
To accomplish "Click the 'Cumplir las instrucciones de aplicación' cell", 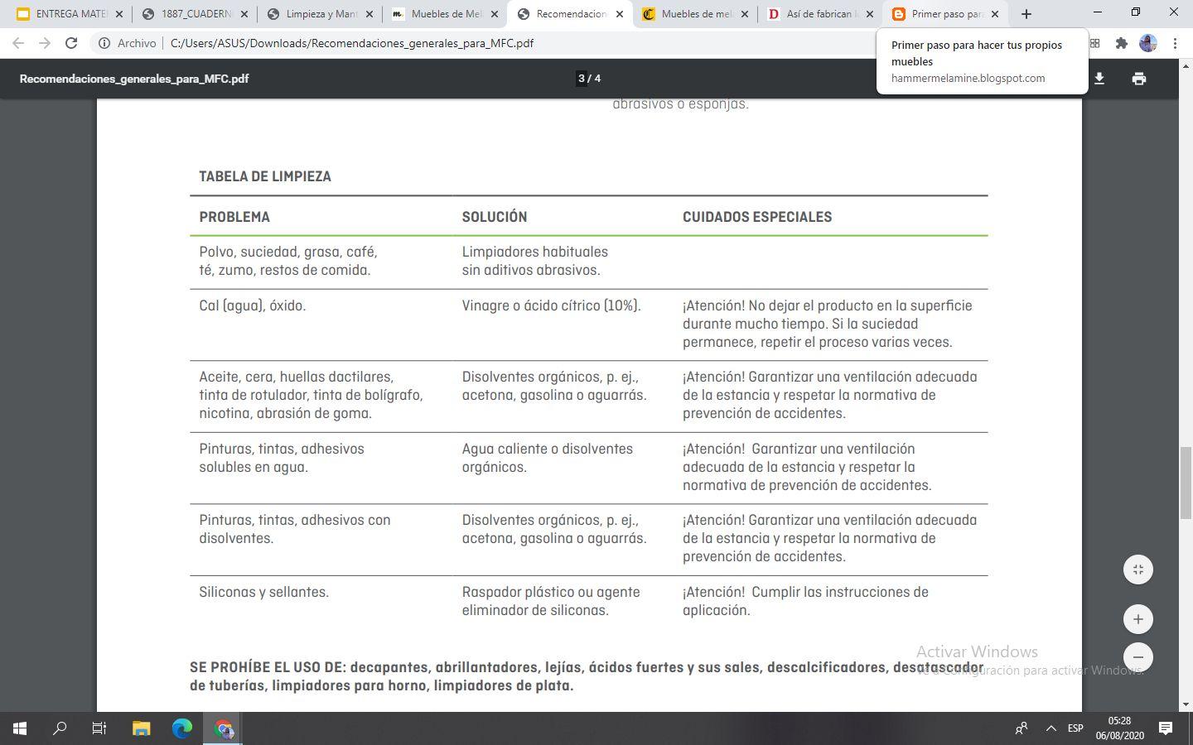I will point(806,601).
